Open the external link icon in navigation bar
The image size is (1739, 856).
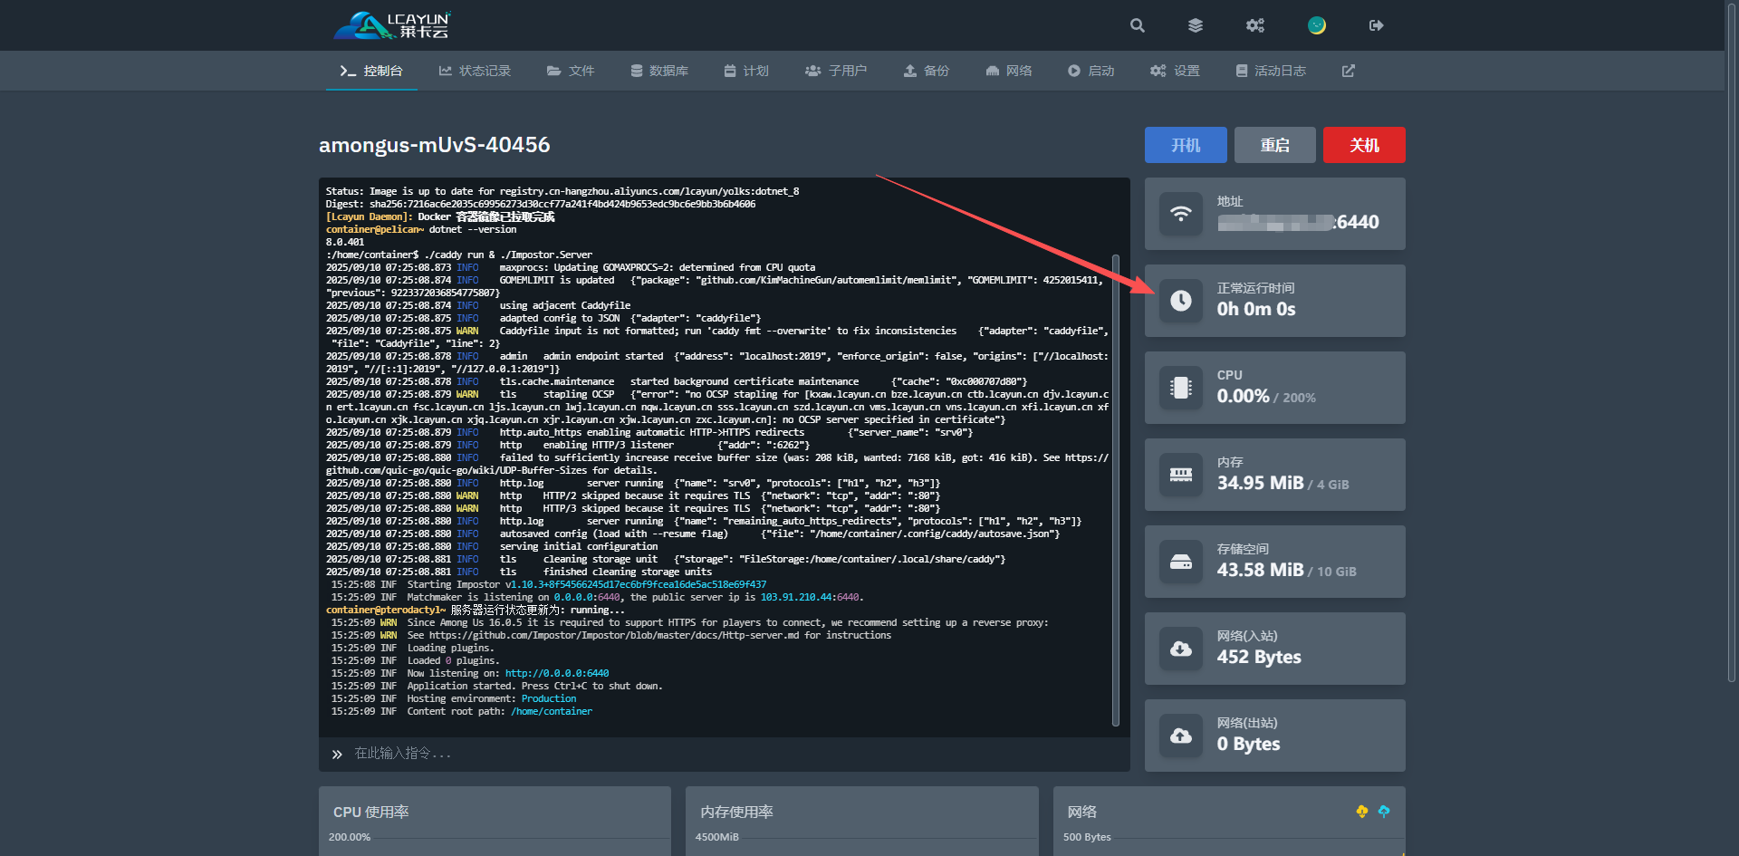1348,71
